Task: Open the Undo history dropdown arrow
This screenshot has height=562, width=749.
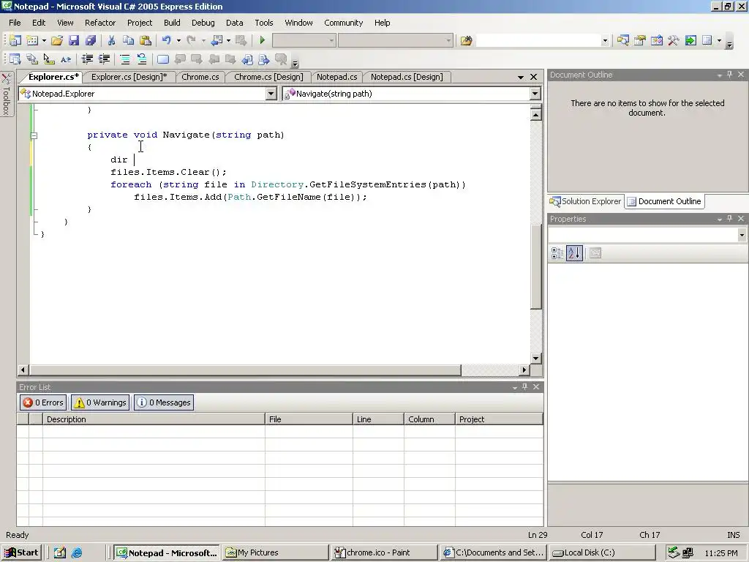Action: [178, 41]
